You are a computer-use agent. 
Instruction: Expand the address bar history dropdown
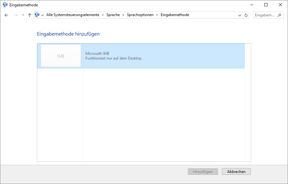click(240, 15)
